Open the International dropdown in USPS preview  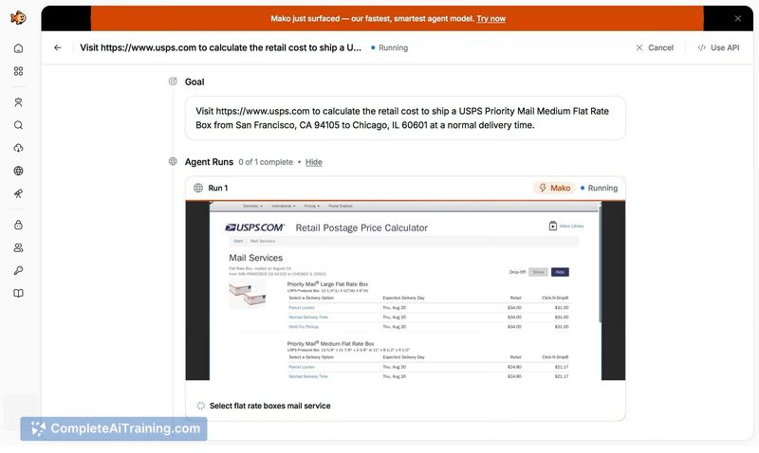coord(283,206)
